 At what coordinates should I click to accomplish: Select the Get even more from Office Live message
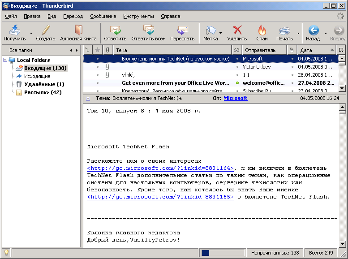[x=211, y=83]
